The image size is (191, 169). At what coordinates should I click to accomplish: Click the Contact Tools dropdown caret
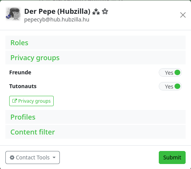coord(54,158)
